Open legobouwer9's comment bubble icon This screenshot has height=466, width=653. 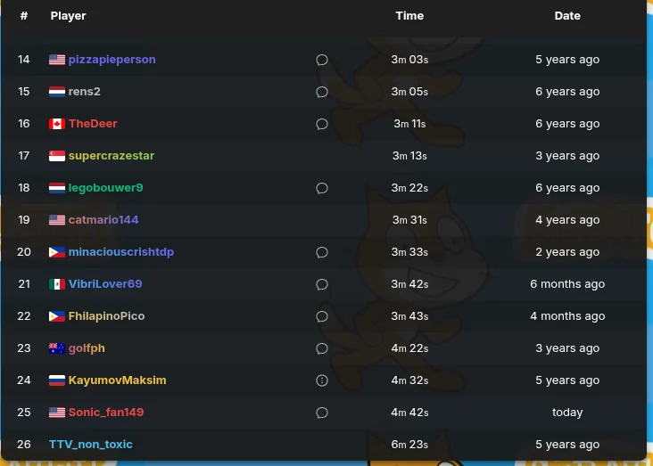click(x=322, y=188)
